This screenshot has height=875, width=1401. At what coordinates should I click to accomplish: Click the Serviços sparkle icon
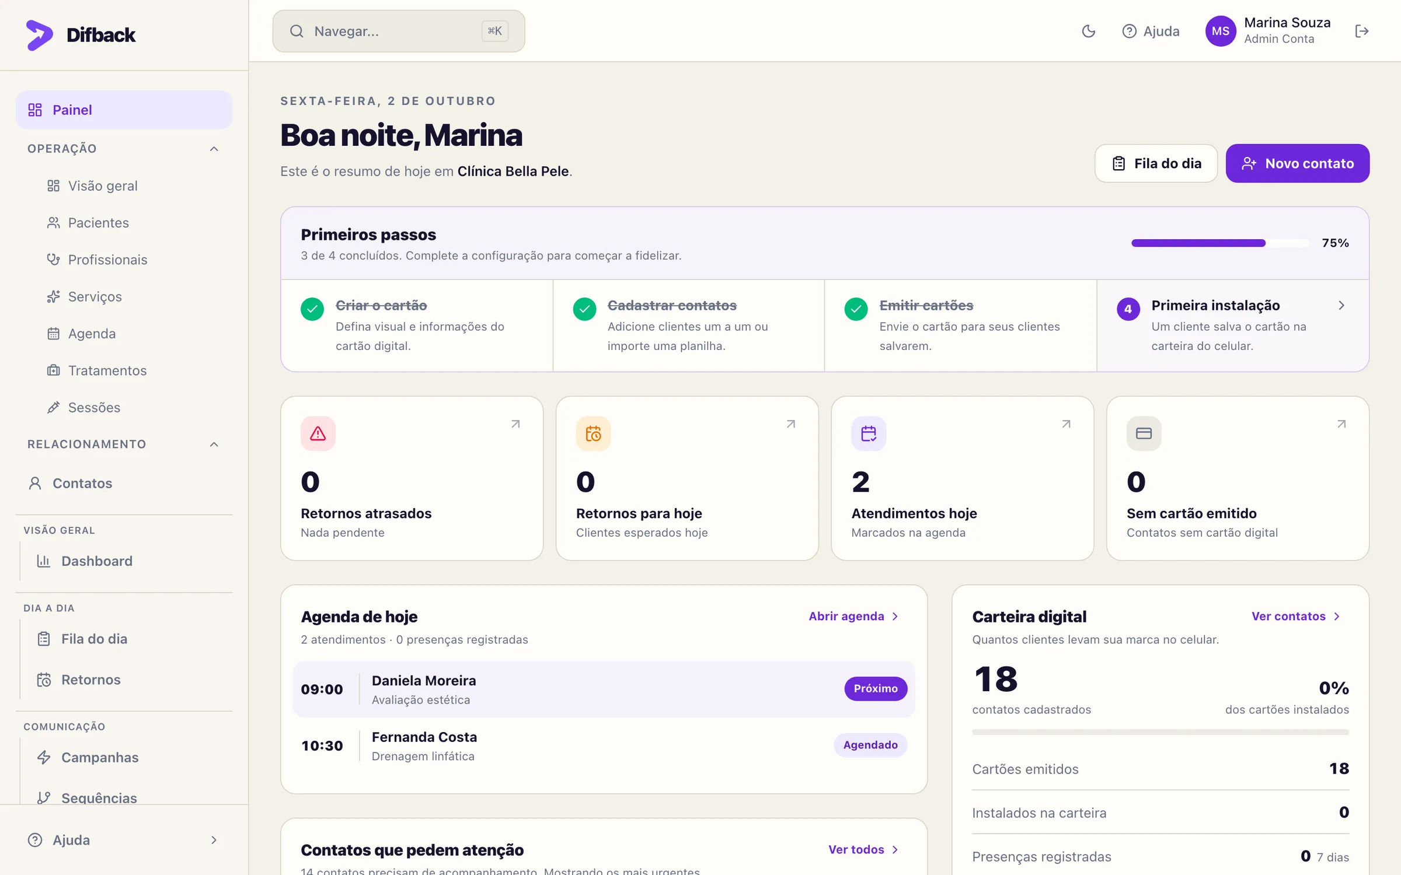tap(54, 296)
